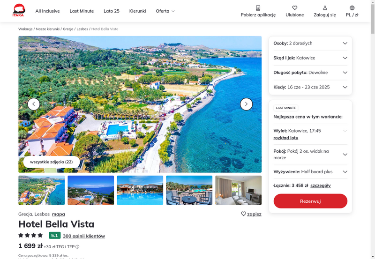The width and height of the screenshot is (375, 259).
Task: Open Ulubione heart icon in header
Action: pyautogui.click(x=295, y=8)
